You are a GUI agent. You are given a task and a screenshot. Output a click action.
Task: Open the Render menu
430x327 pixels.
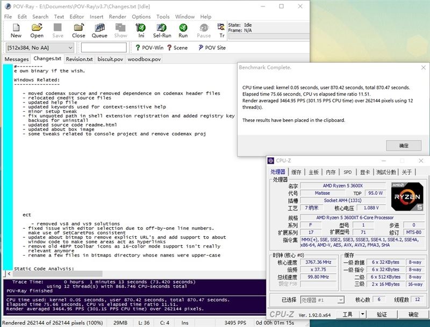tap(117, 17)
